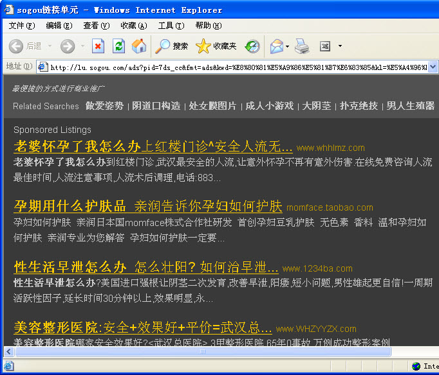Viewport: 439px width, 375px height.
Task: Expand the arrow beside the last toolbar icon
Action: (340, 46)
